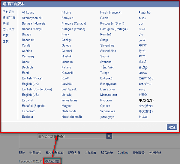The image size is (180, 164).
Task: Select the 所有語言 category
Action: tap(8, 12)
